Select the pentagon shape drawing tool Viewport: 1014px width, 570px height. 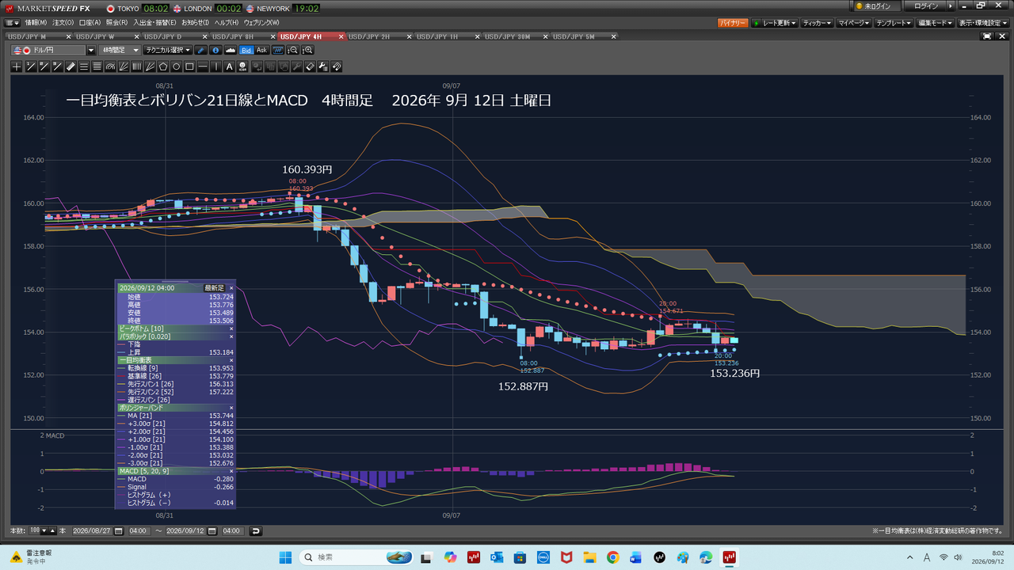(x=162, y=66)
